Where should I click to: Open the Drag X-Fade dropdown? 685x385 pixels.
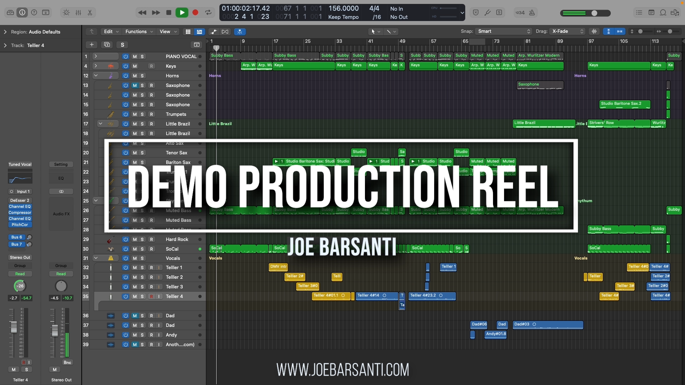coord(567,31)
